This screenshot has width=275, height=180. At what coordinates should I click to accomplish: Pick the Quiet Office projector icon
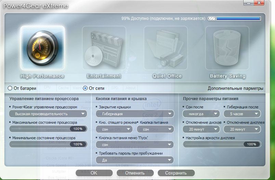tap(166, 48)
